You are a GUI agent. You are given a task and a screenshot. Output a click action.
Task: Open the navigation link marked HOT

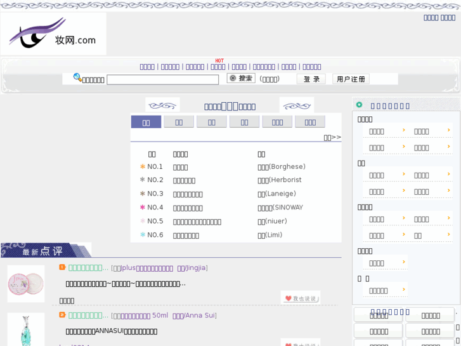pyautogui.click(x=218, y=67)
